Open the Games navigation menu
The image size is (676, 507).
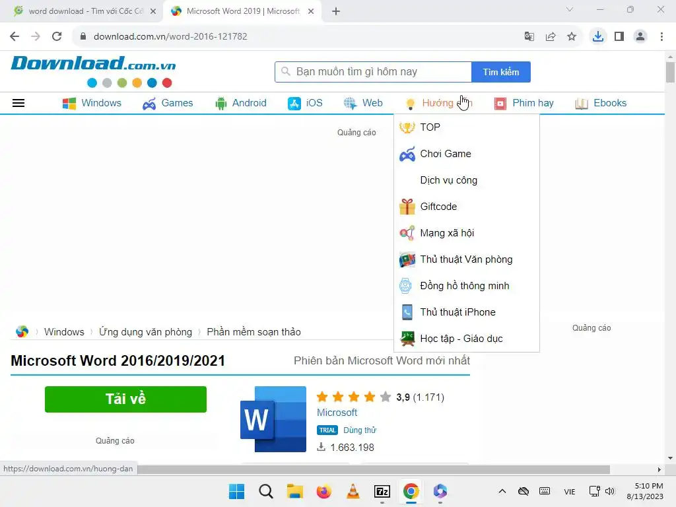[168, 103]
